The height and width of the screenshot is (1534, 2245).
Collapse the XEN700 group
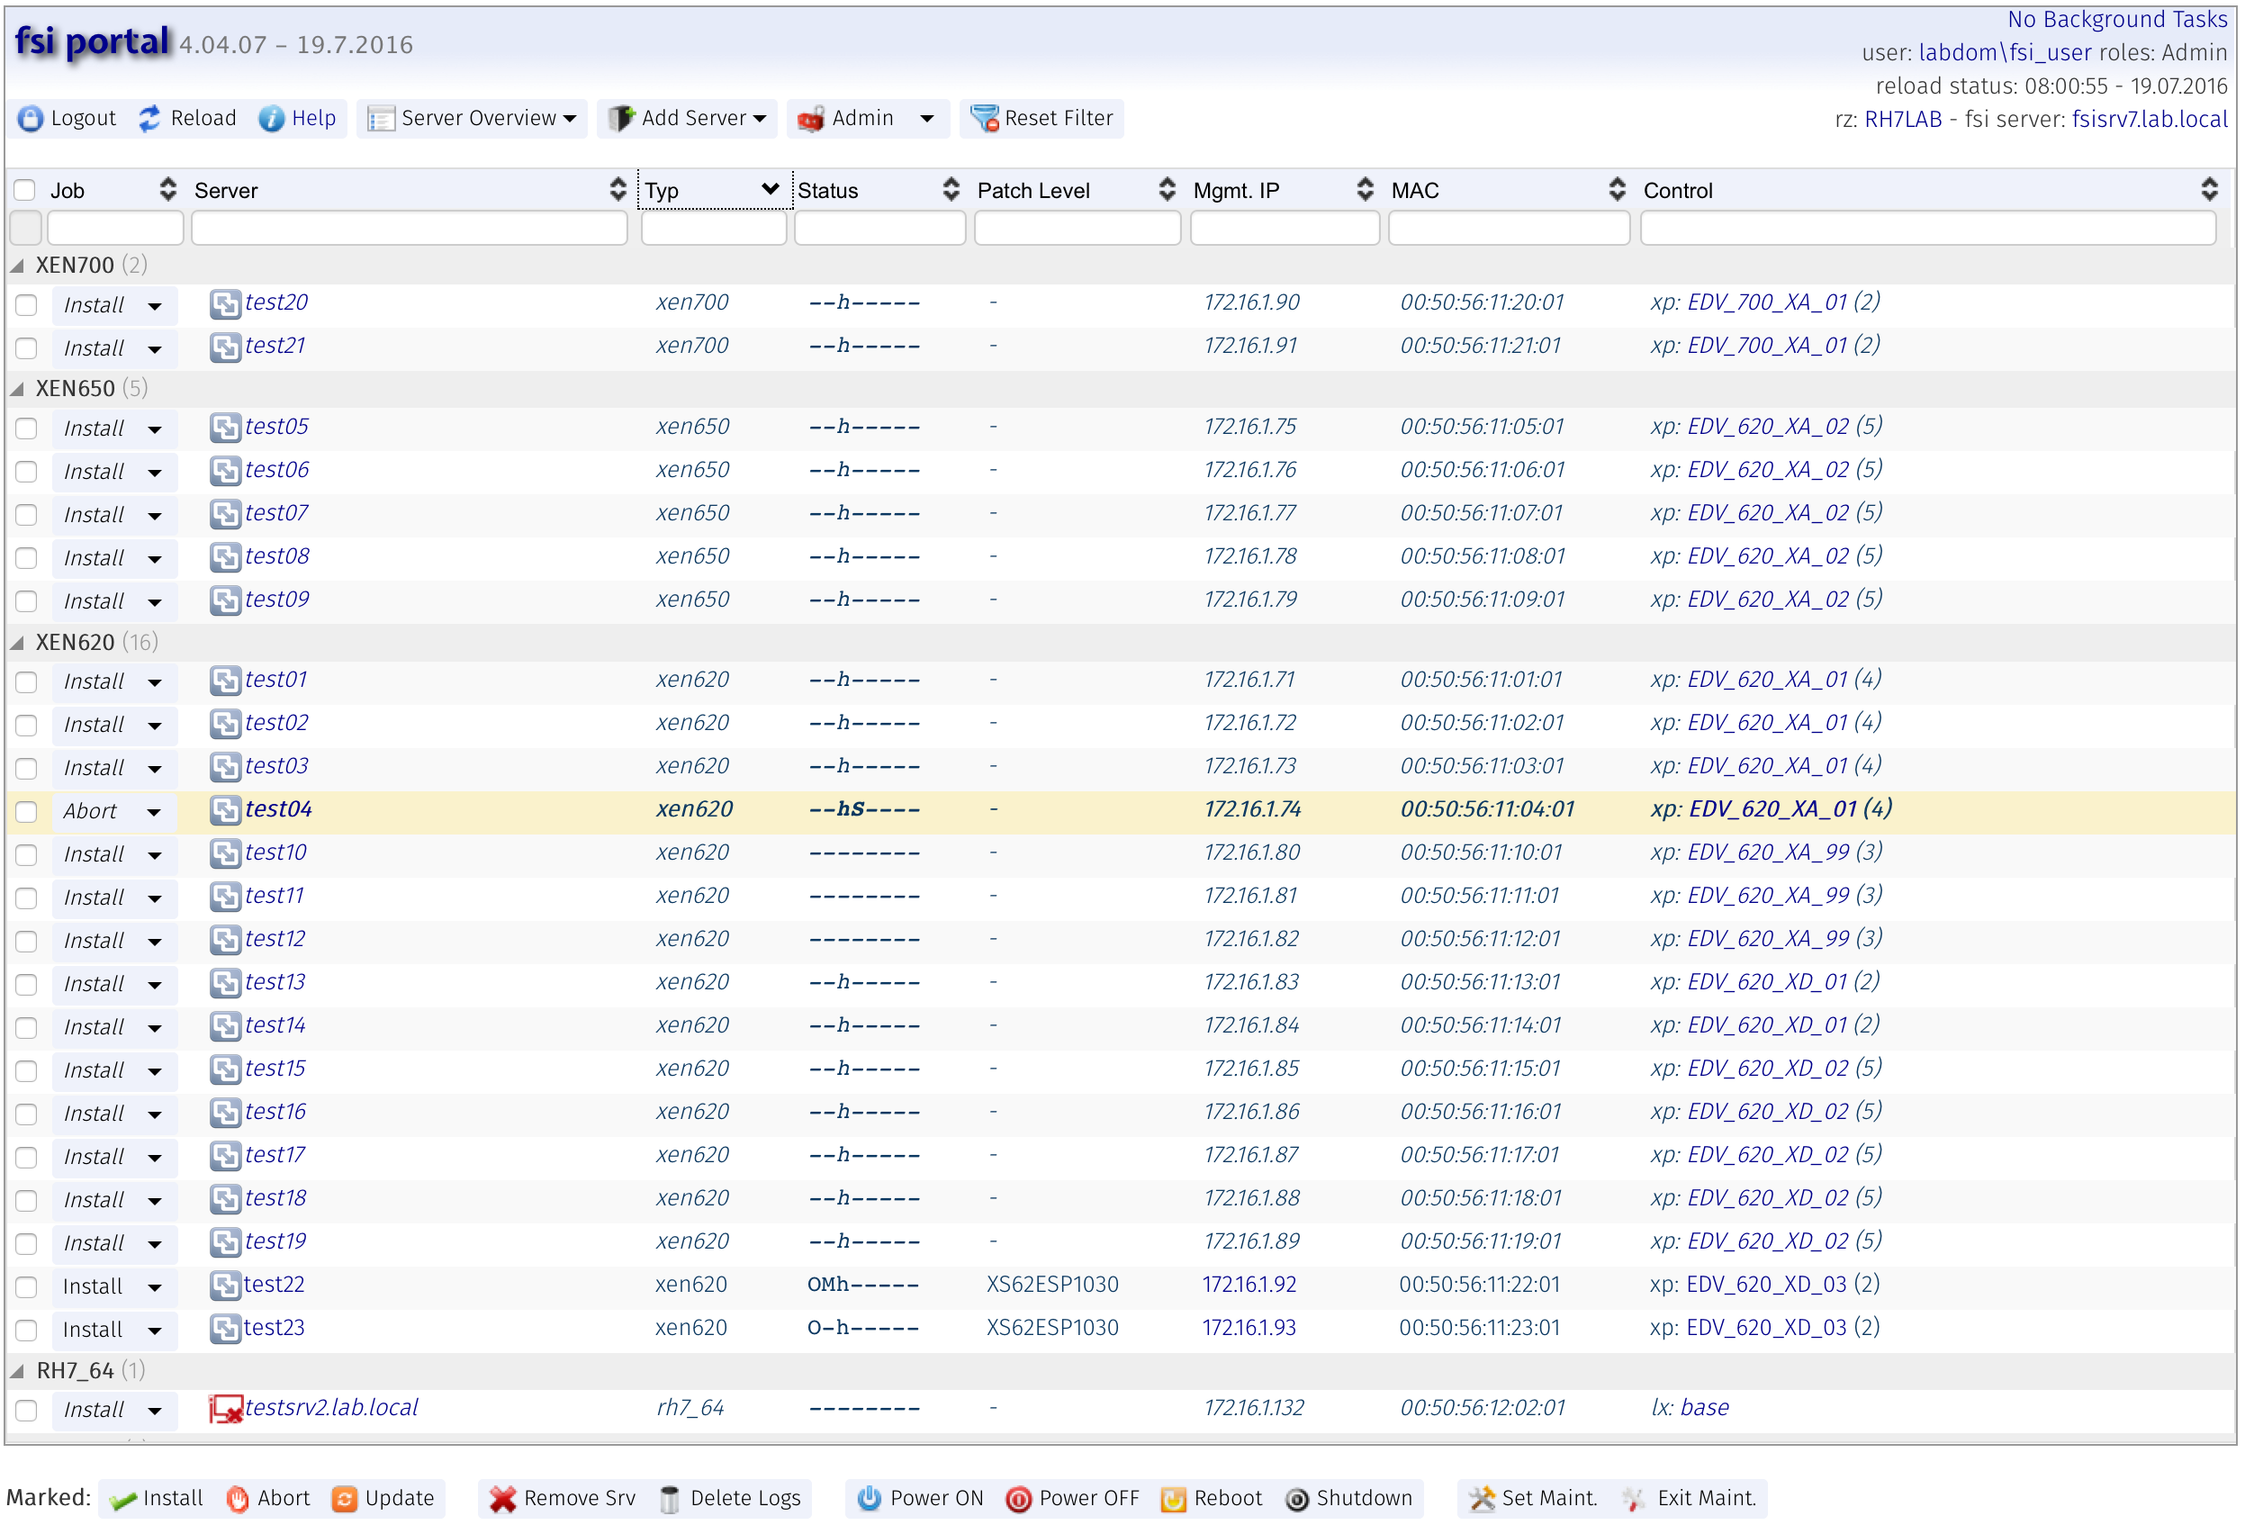click(x=17, y=265)
